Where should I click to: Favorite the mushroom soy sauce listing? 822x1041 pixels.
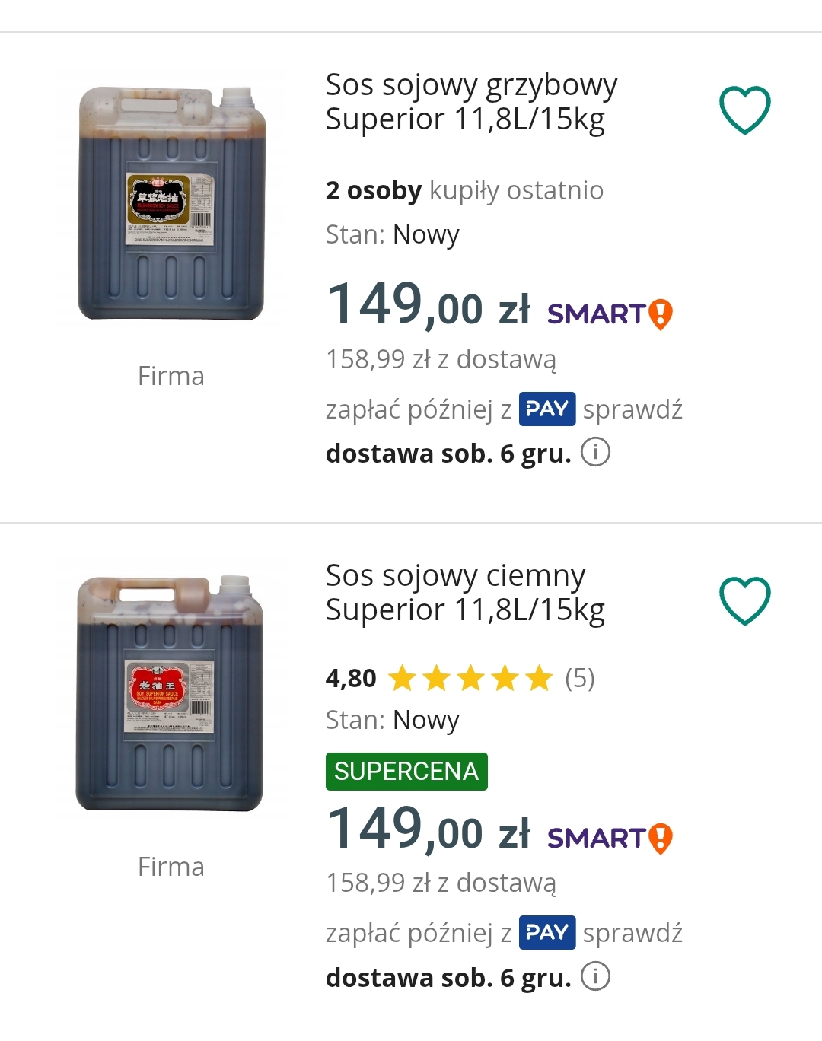tap(745, 110)
